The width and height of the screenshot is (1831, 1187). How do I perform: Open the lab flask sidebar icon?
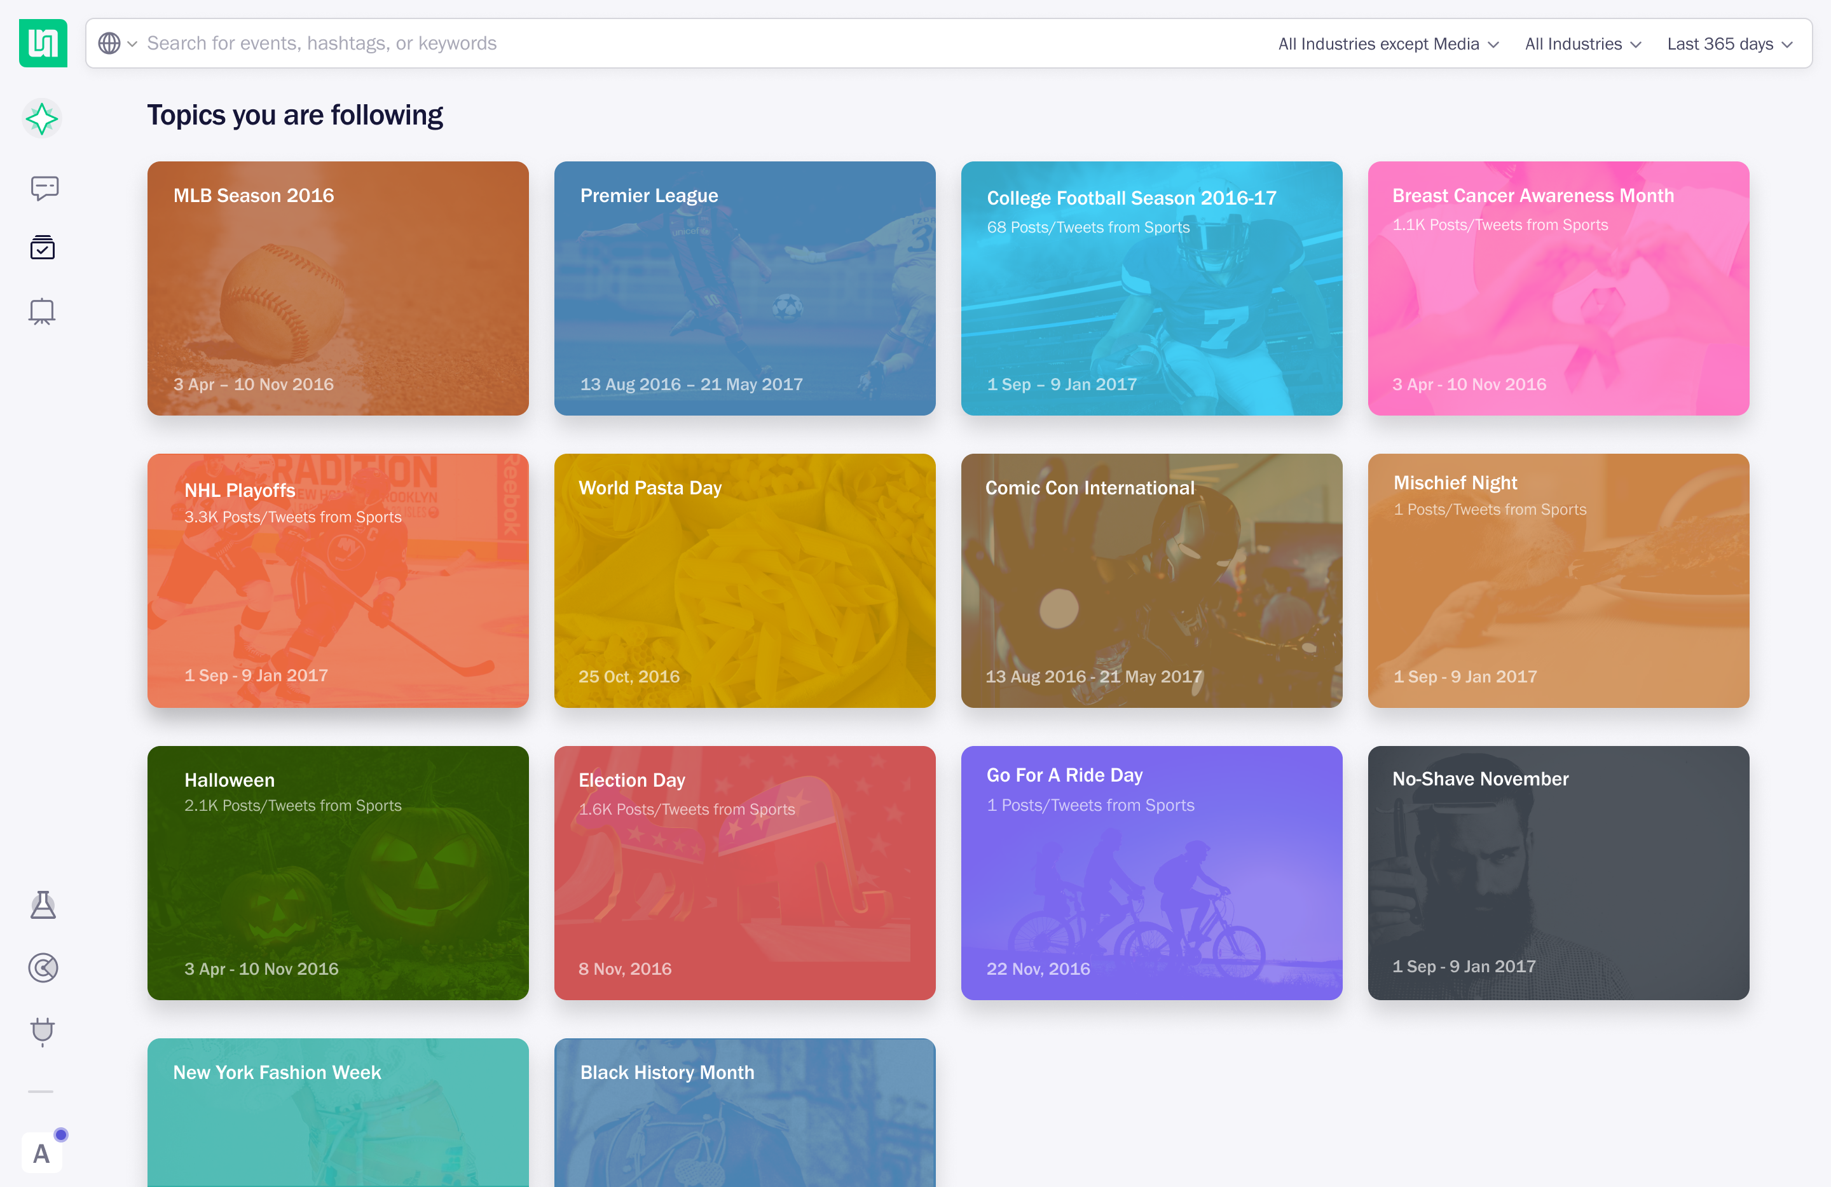coord(43,906)
